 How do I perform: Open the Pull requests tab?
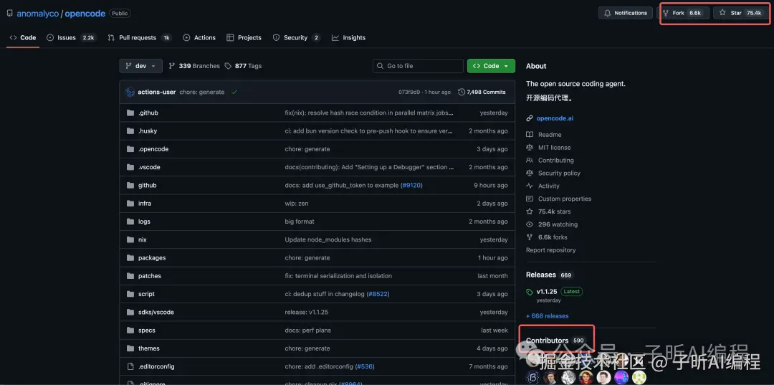pos(140,37)
